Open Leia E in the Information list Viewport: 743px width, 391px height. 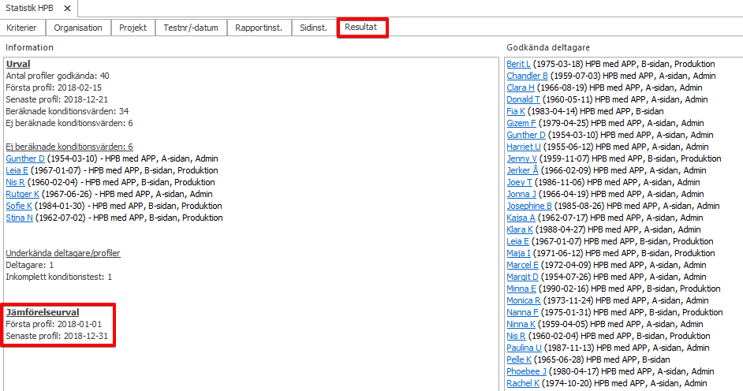(x=17, y=170)
